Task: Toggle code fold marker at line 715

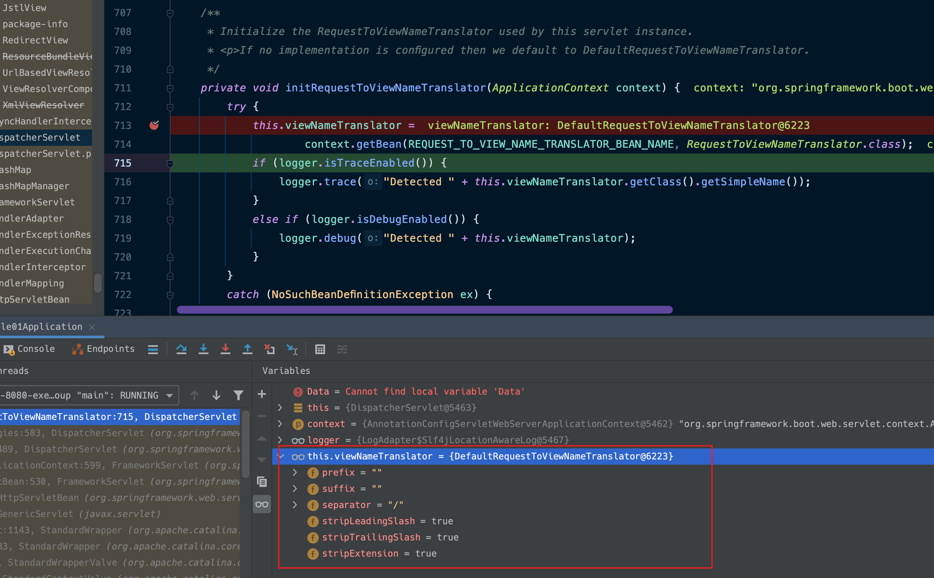Action: coord(170,163)
